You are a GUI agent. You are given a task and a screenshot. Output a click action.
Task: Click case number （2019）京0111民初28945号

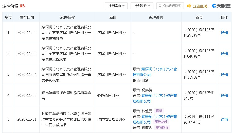pos(199,119)
